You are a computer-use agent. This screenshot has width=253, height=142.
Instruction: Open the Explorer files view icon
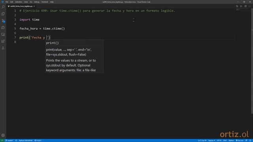click(x=3, y=14)
